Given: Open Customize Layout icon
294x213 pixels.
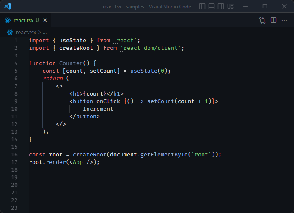Looking at the screenshot, I should pos(230,7).
